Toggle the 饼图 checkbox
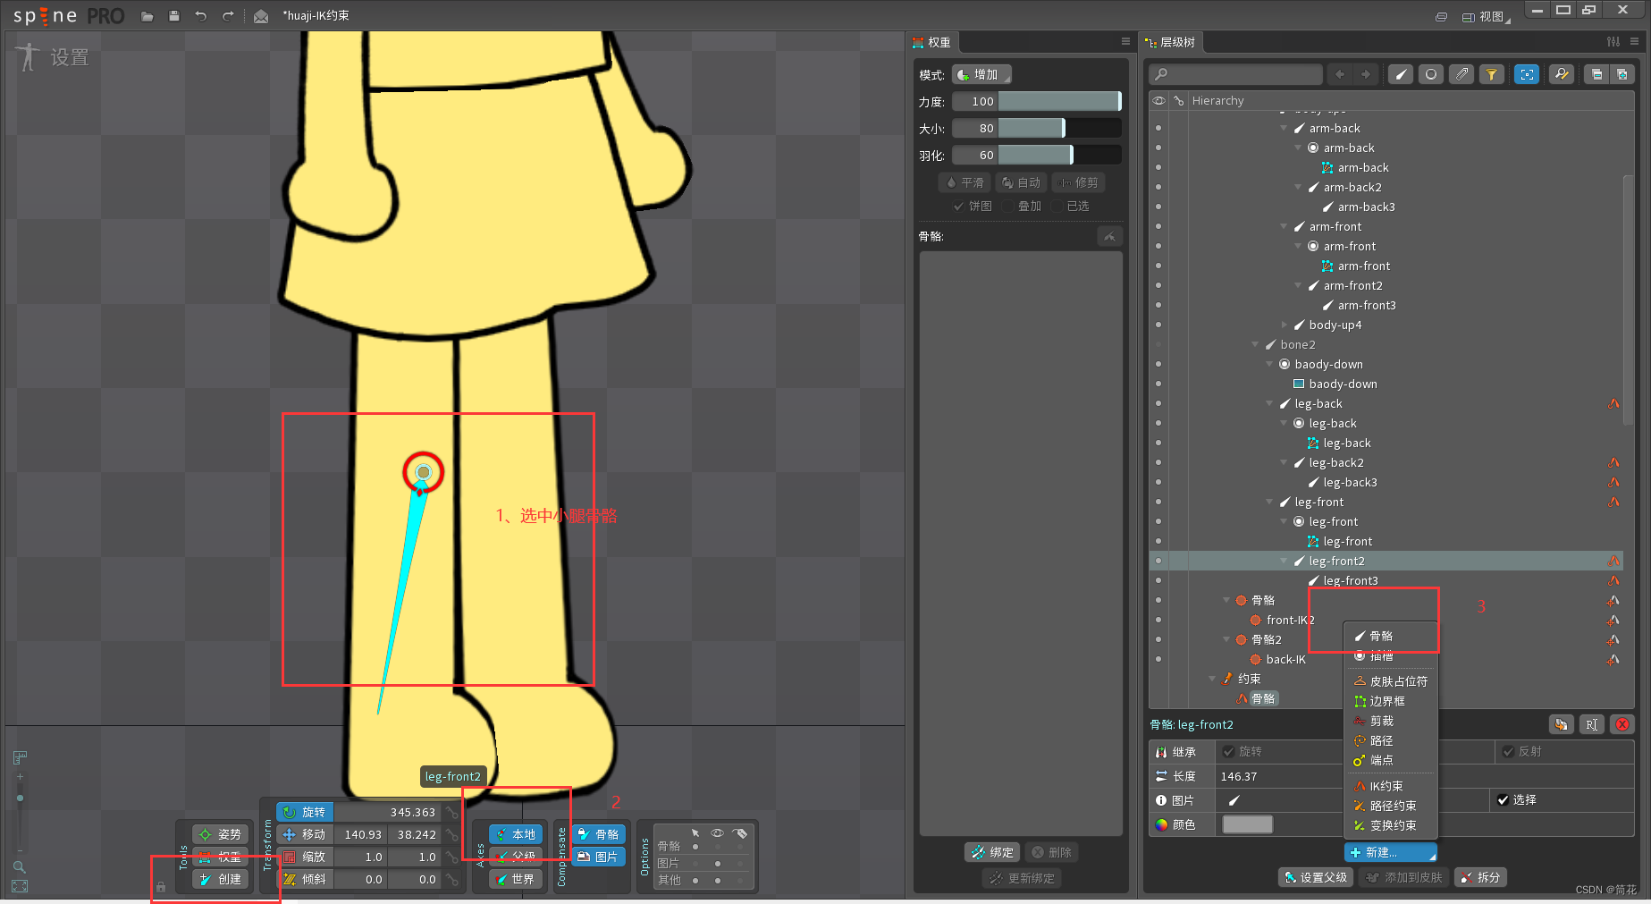This screenshot has height=904, width=1651. pyautogui.click(x=959, y=206)
